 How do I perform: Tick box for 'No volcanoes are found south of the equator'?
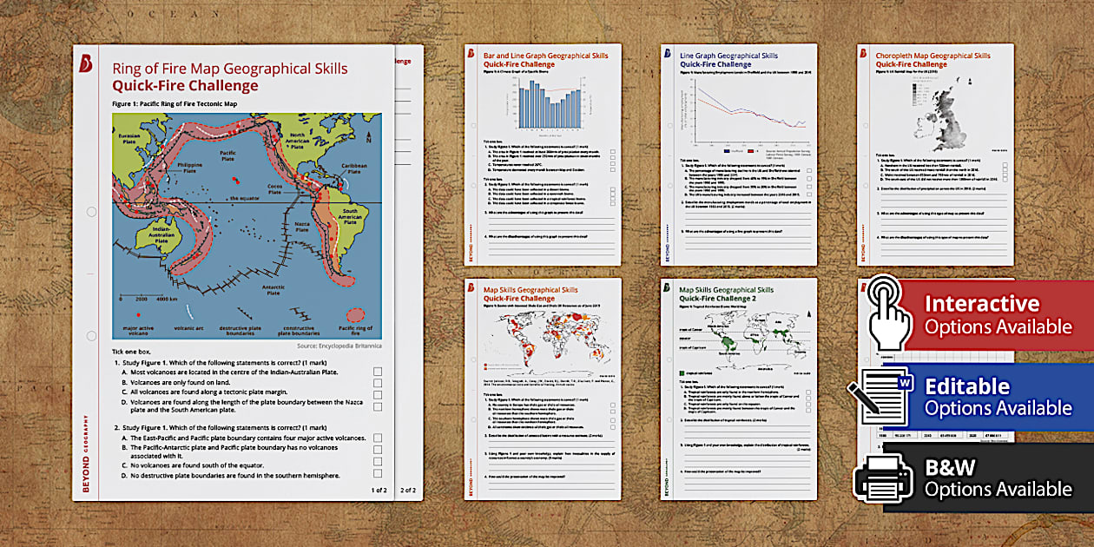pyautogui.click(x=378, y=462)
